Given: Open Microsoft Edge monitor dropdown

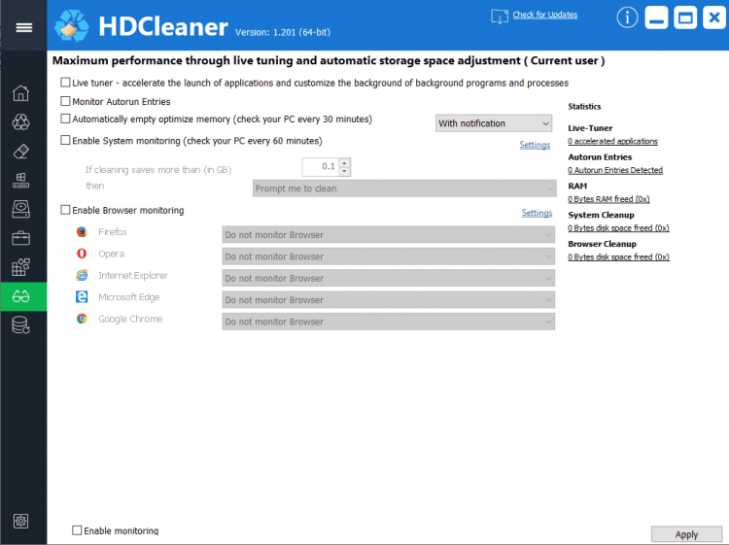Looking at the screenshot, I should [x=389, y=300].
